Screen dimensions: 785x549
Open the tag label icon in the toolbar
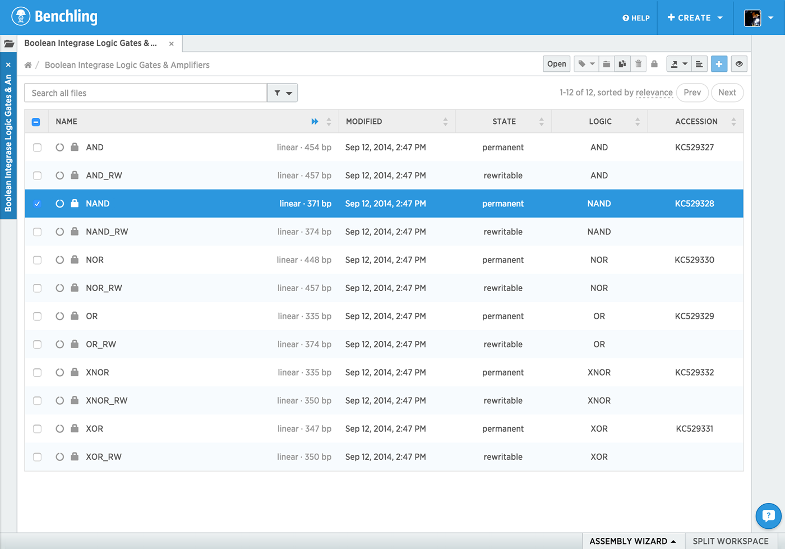(x=582, y=63)
